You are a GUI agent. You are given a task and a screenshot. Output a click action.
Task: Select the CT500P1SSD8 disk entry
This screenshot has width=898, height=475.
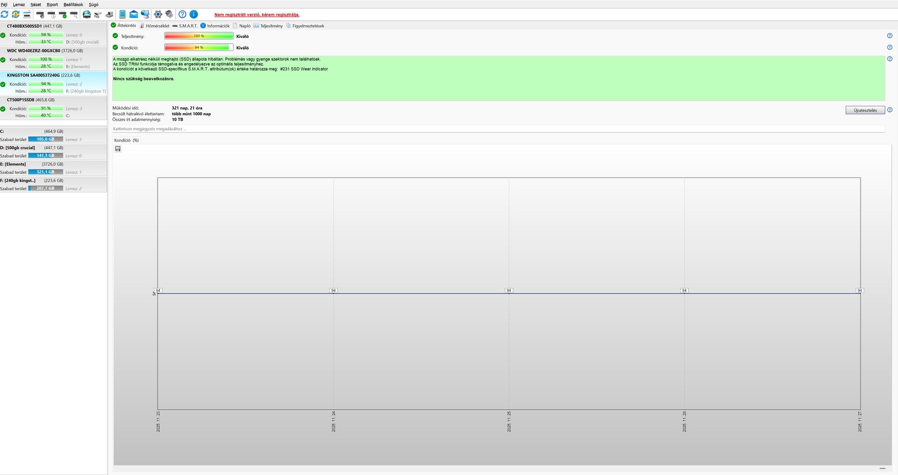pos(53,108)
